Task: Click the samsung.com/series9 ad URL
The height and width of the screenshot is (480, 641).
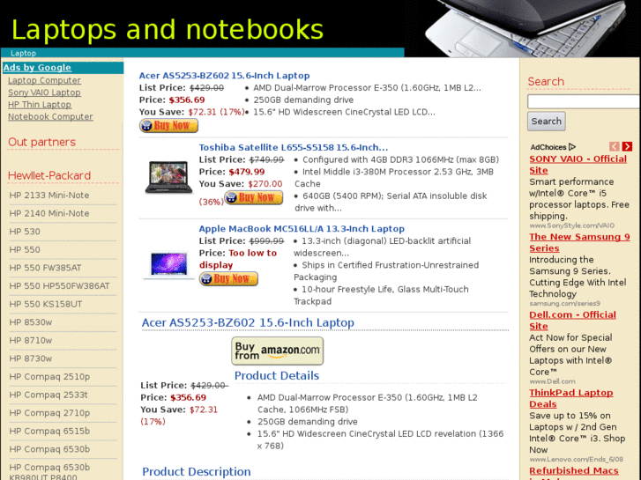Action: click(x=564, y=304)
